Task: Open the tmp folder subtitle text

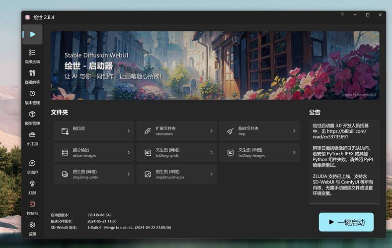Action: [242, 134]
